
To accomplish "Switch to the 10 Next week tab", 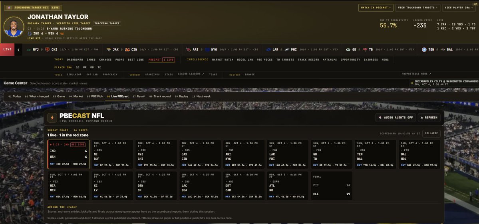I will point(201,96).
